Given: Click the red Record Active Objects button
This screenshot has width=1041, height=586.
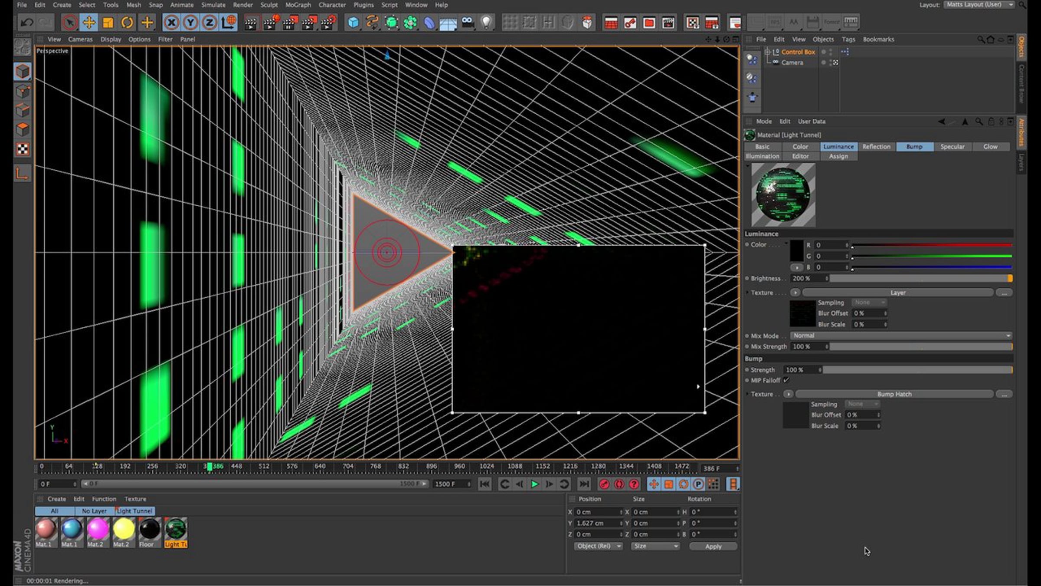Looking at the screenshot, I should click(x=604, y=484).
